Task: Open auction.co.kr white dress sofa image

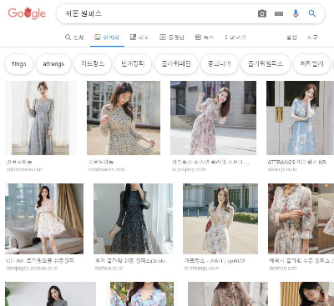Action: click(x=44, y=218)
